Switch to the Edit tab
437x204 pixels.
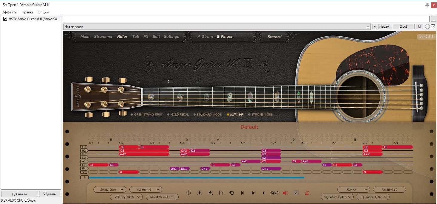[x=156, y=37]
